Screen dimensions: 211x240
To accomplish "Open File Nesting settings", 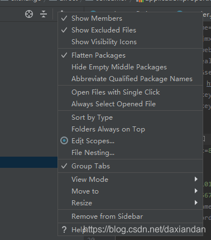I will (130, 153).
